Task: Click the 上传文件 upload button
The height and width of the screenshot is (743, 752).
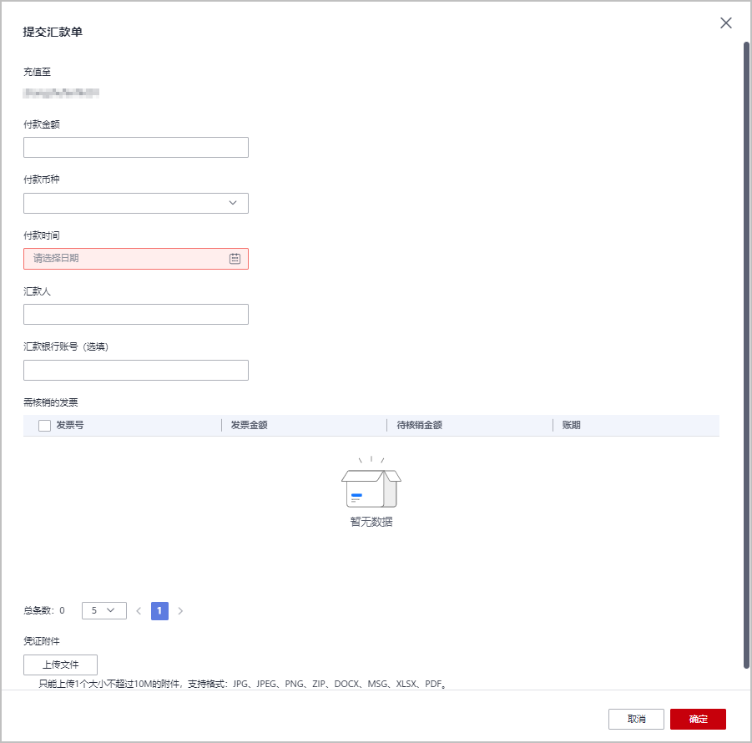Action: click(59, 665)
